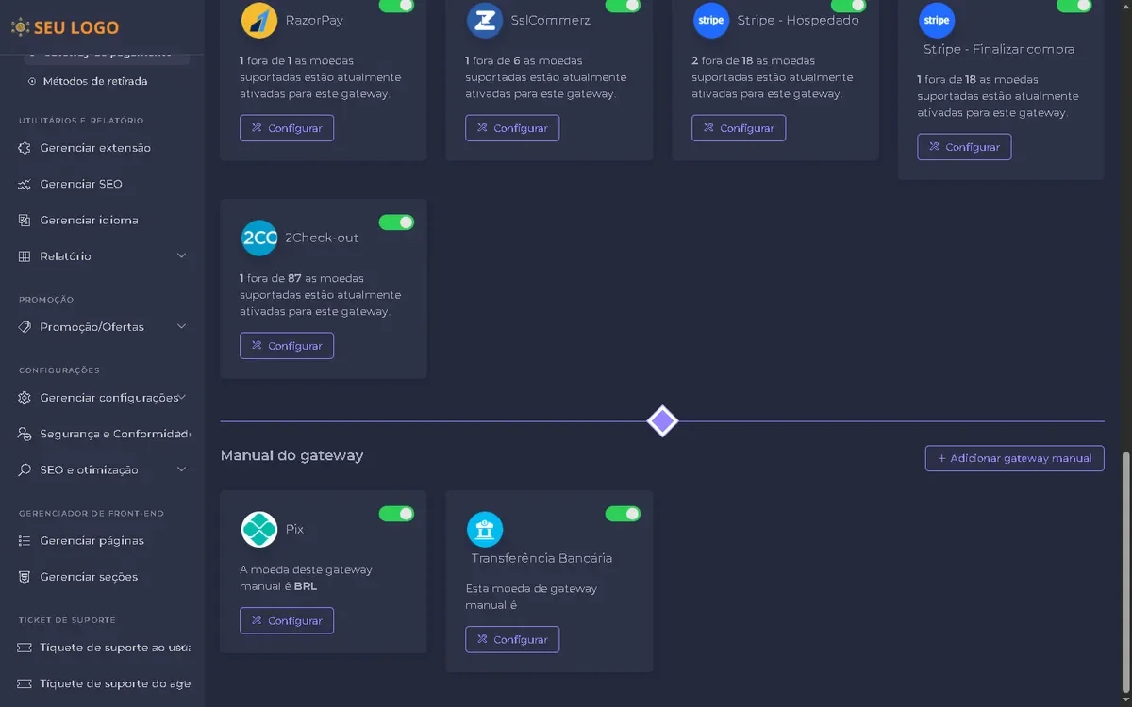
Task: Open Gerenciar páginas in the sidebar
Action: point(92,541)
